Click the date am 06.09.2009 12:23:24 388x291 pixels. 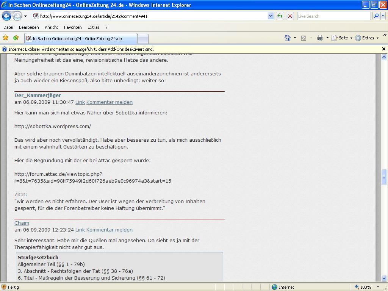click(44, 230)
